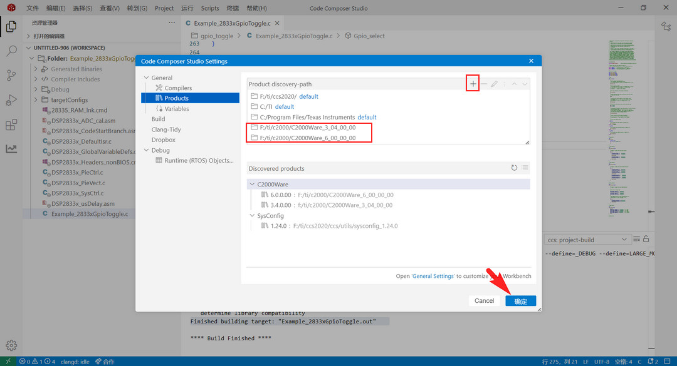Close the Code Composer Studio Settings dialog
The height and width of the screenshot is (366, 677).
pyautogui.click(x=531, y=61)
